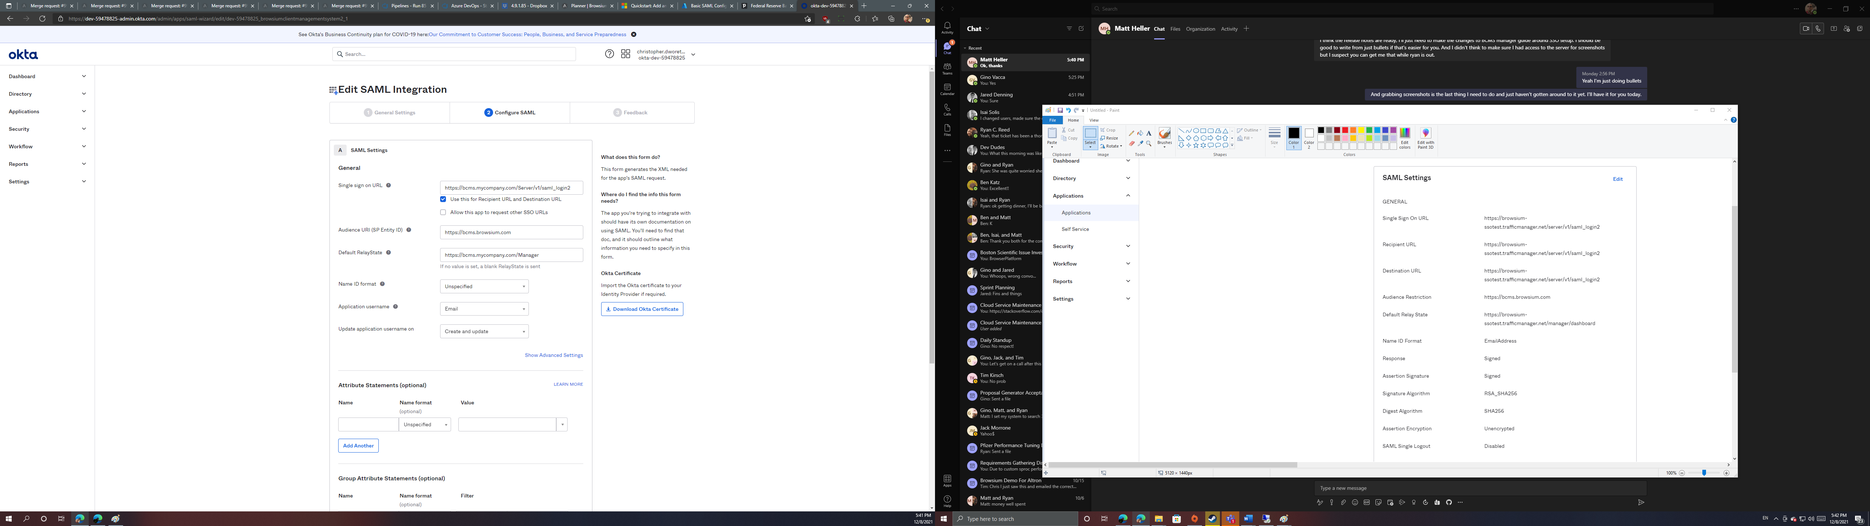Image resolution: width=1870 pixels, height=526 pixels.
Task: Click Download Okta Certificate button
Action: coord(642,309)
